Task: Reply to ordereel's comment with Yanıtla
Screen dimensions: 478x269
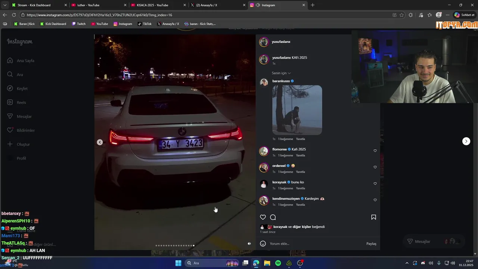Action: (x=300, y=172)
